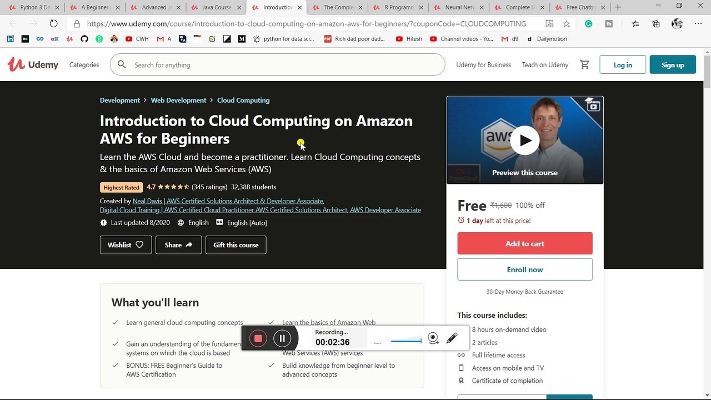Click the 345 ratings text
The width and height of the screenshot is (711, 400).
(x=209, y=187)
